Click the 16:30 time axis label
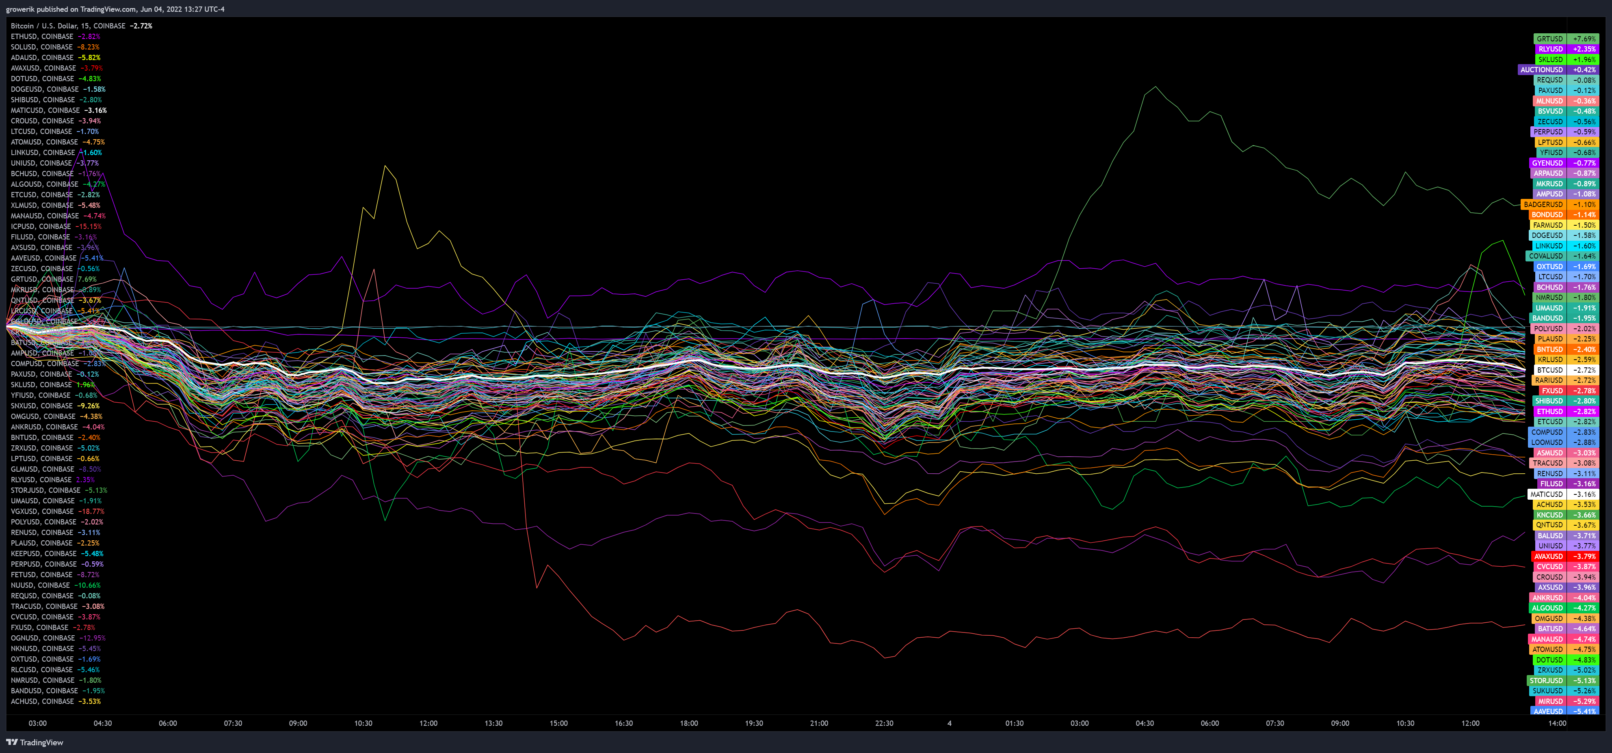Image resolution: width=1612 pixels, height=753 pixels. click(623, 723)
